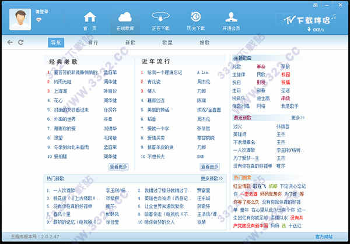Select 春风十里 in 热门新歌

pyautogui.click(x=62, y=214)
